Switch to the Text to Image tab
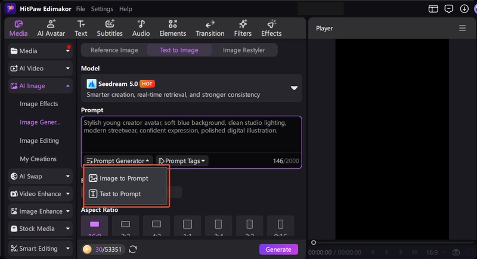Screen dimensions: 477x259 point(179,50)
